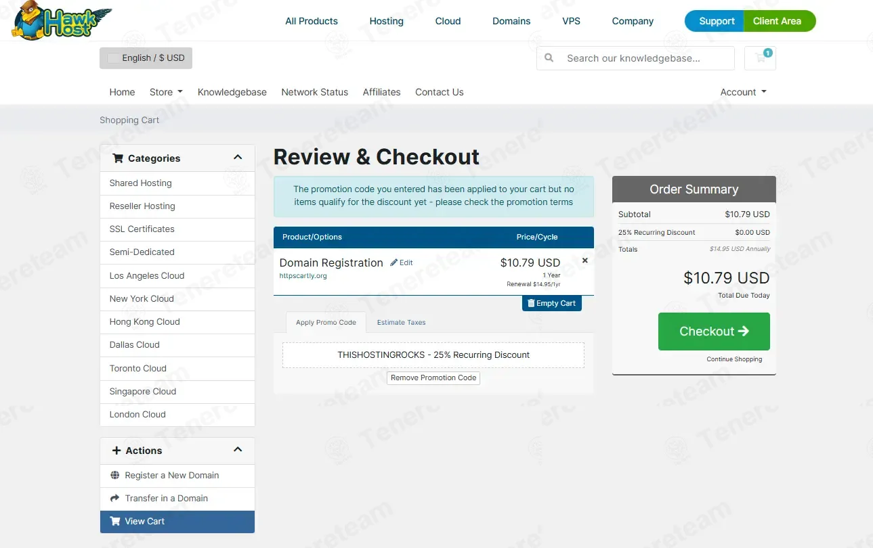Open the shopping cart icon with badge
Screen dimensions: 873x548
tap(760, 58)
